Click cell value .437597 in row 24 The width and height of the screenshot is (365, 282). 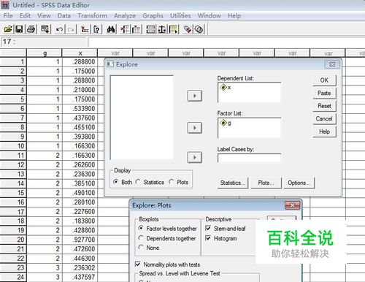tap(80, 277)
